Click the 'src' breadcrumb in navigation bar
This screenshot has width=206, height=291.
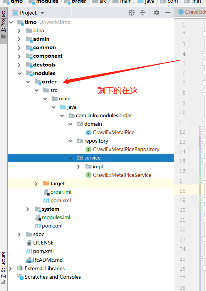point(103,2)
